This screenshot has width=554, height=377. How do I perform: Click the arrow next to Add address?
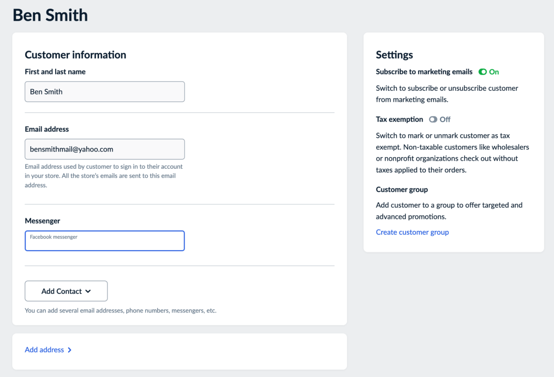click(70, 350)
